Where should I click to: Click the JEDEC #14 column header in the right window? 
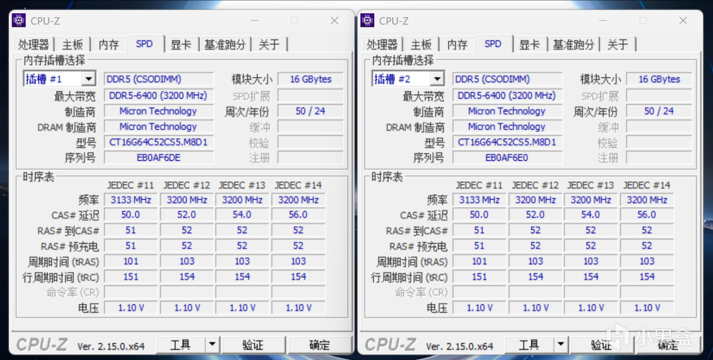pos(647,185)
